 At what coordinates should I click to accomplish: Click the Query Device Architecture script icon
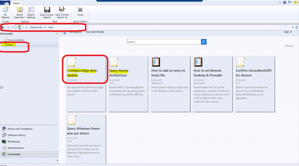[x=114, y=62]
